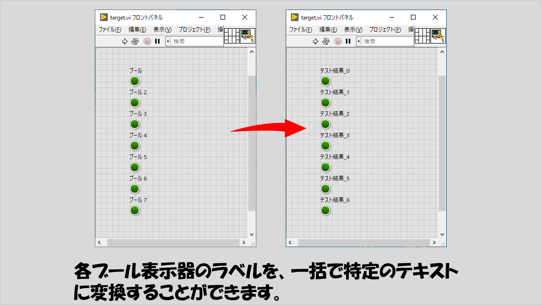Click the scroll-down arrow in the right window

point(442,234)
